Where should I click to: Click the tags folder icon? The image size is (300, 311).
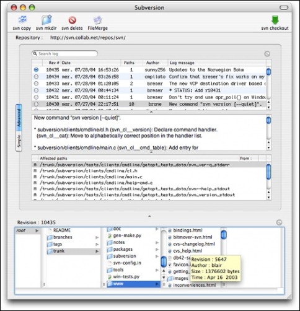[x=50, y=244]
